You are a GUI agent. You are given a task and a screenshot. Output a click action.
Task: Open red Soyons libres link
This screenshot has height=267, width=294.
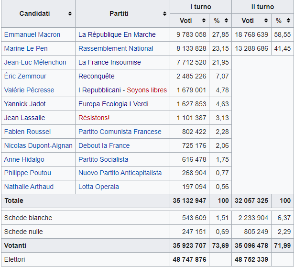(x=147, y=90)
